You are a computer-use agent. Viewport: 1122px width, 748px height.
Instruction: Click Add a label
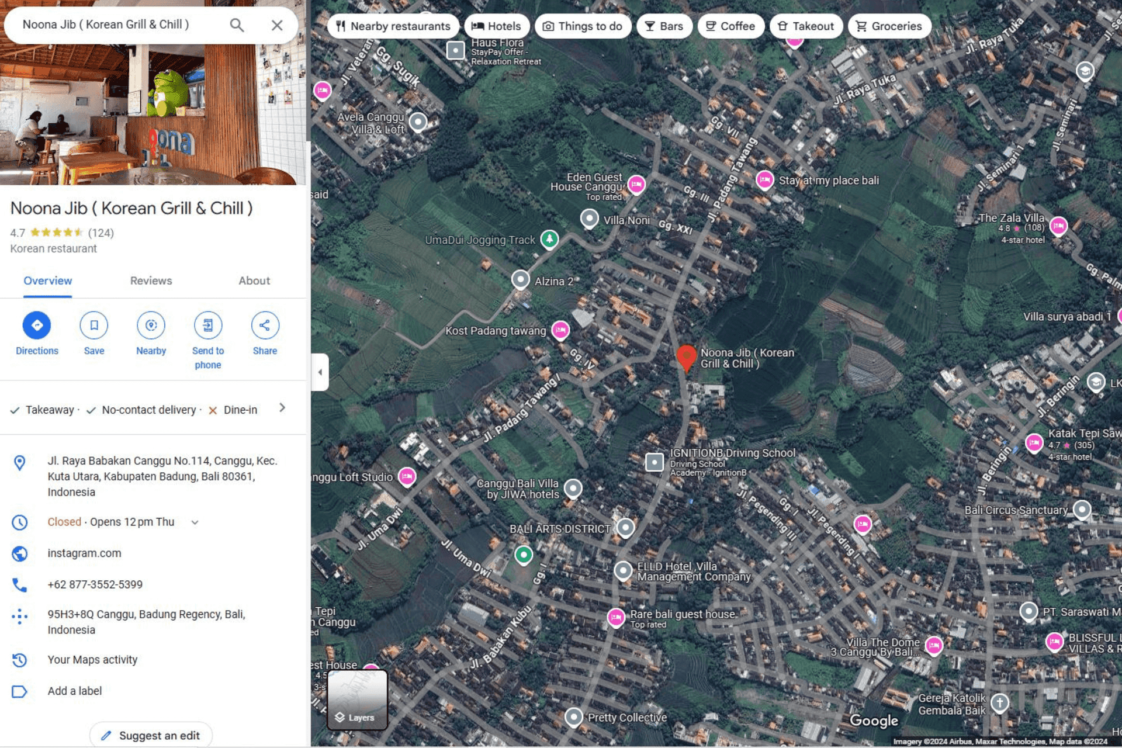point(75,691)
